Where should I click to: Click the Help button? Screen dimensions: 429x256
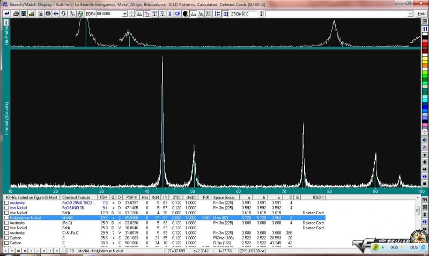point(421,13)
